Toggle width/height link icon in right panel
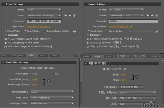The image size is (164, 108). 137,77
